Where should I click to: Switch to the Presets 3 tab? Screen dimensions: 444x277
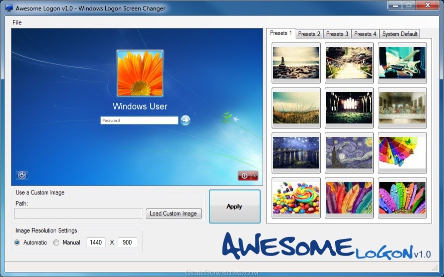click(x=337, y=34)
